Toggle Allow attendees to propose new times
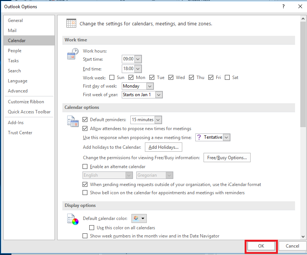 pos(85,128)
